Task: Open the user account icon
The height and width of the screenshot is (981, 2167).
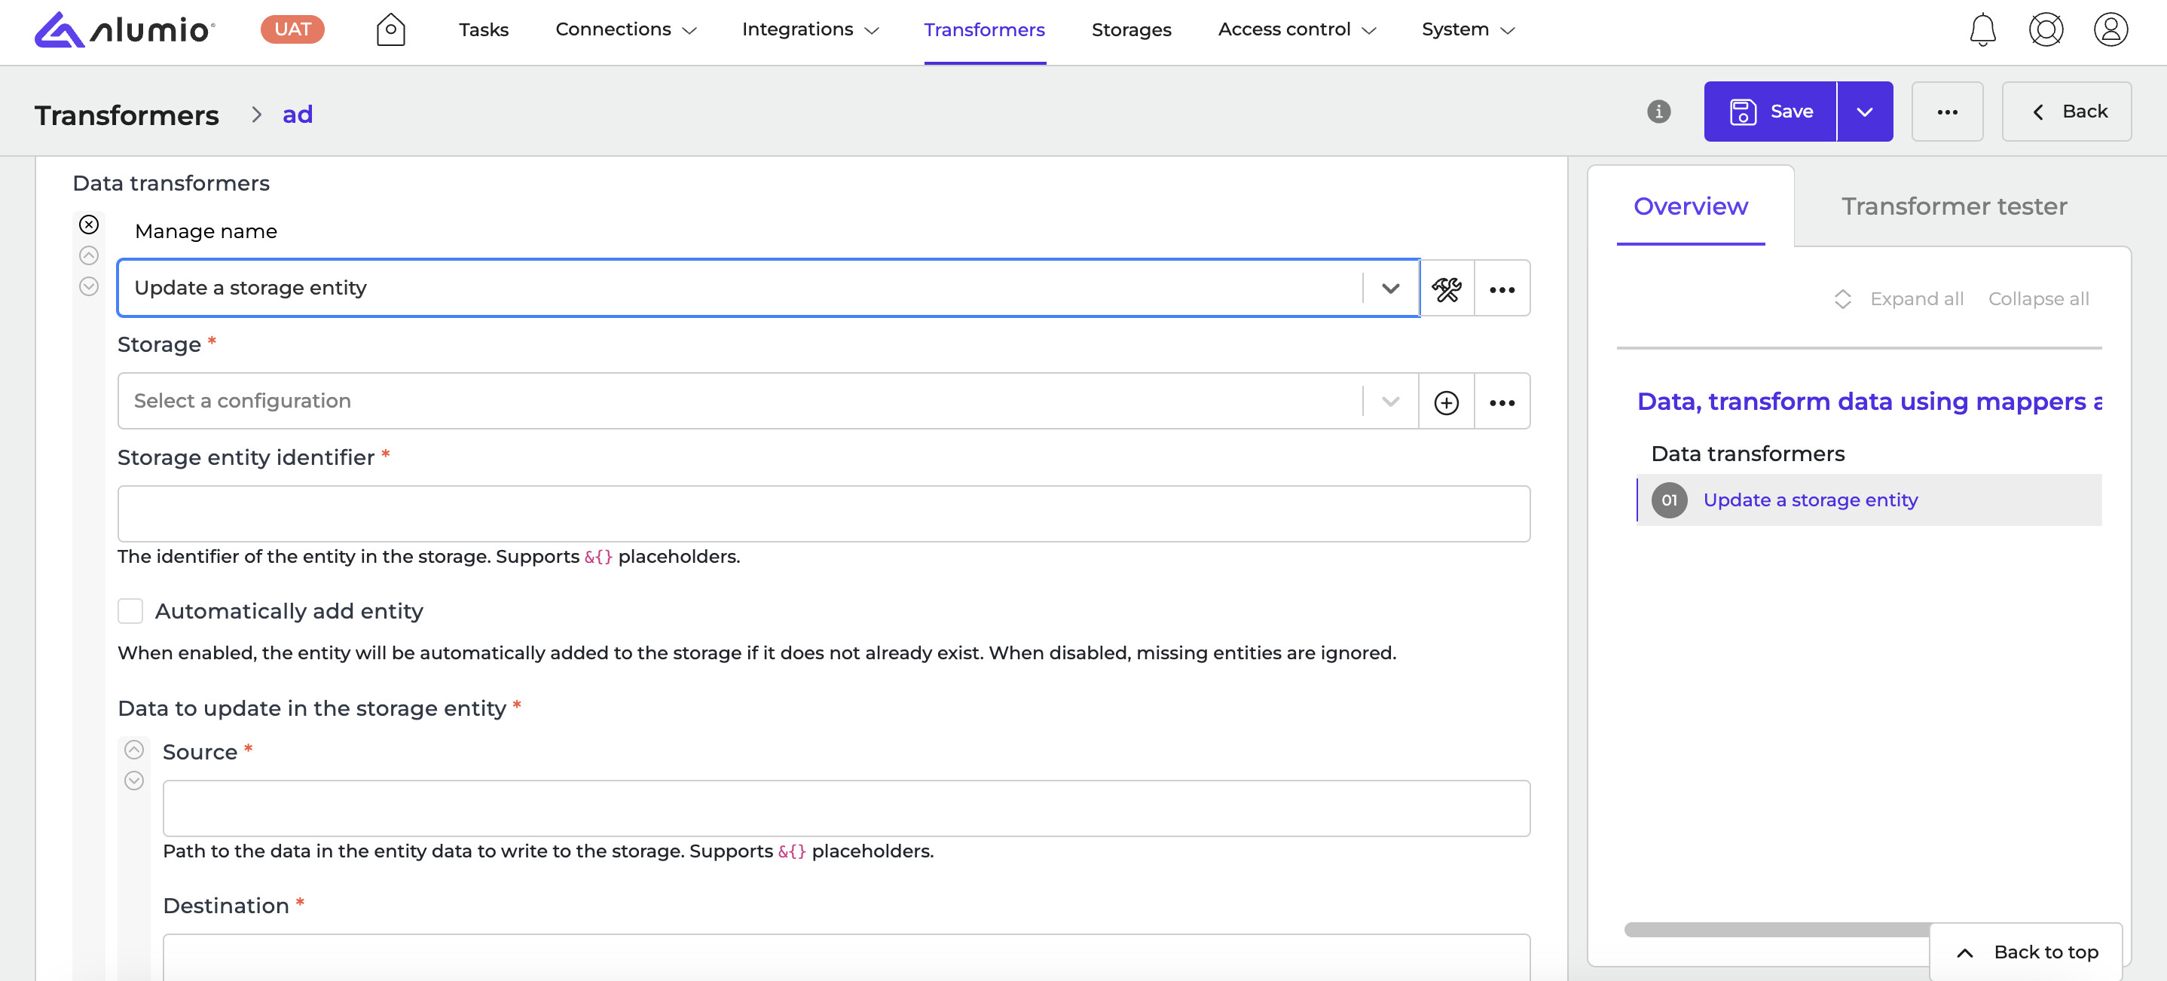Action: pyautogui.click(x=2110, y=29)
